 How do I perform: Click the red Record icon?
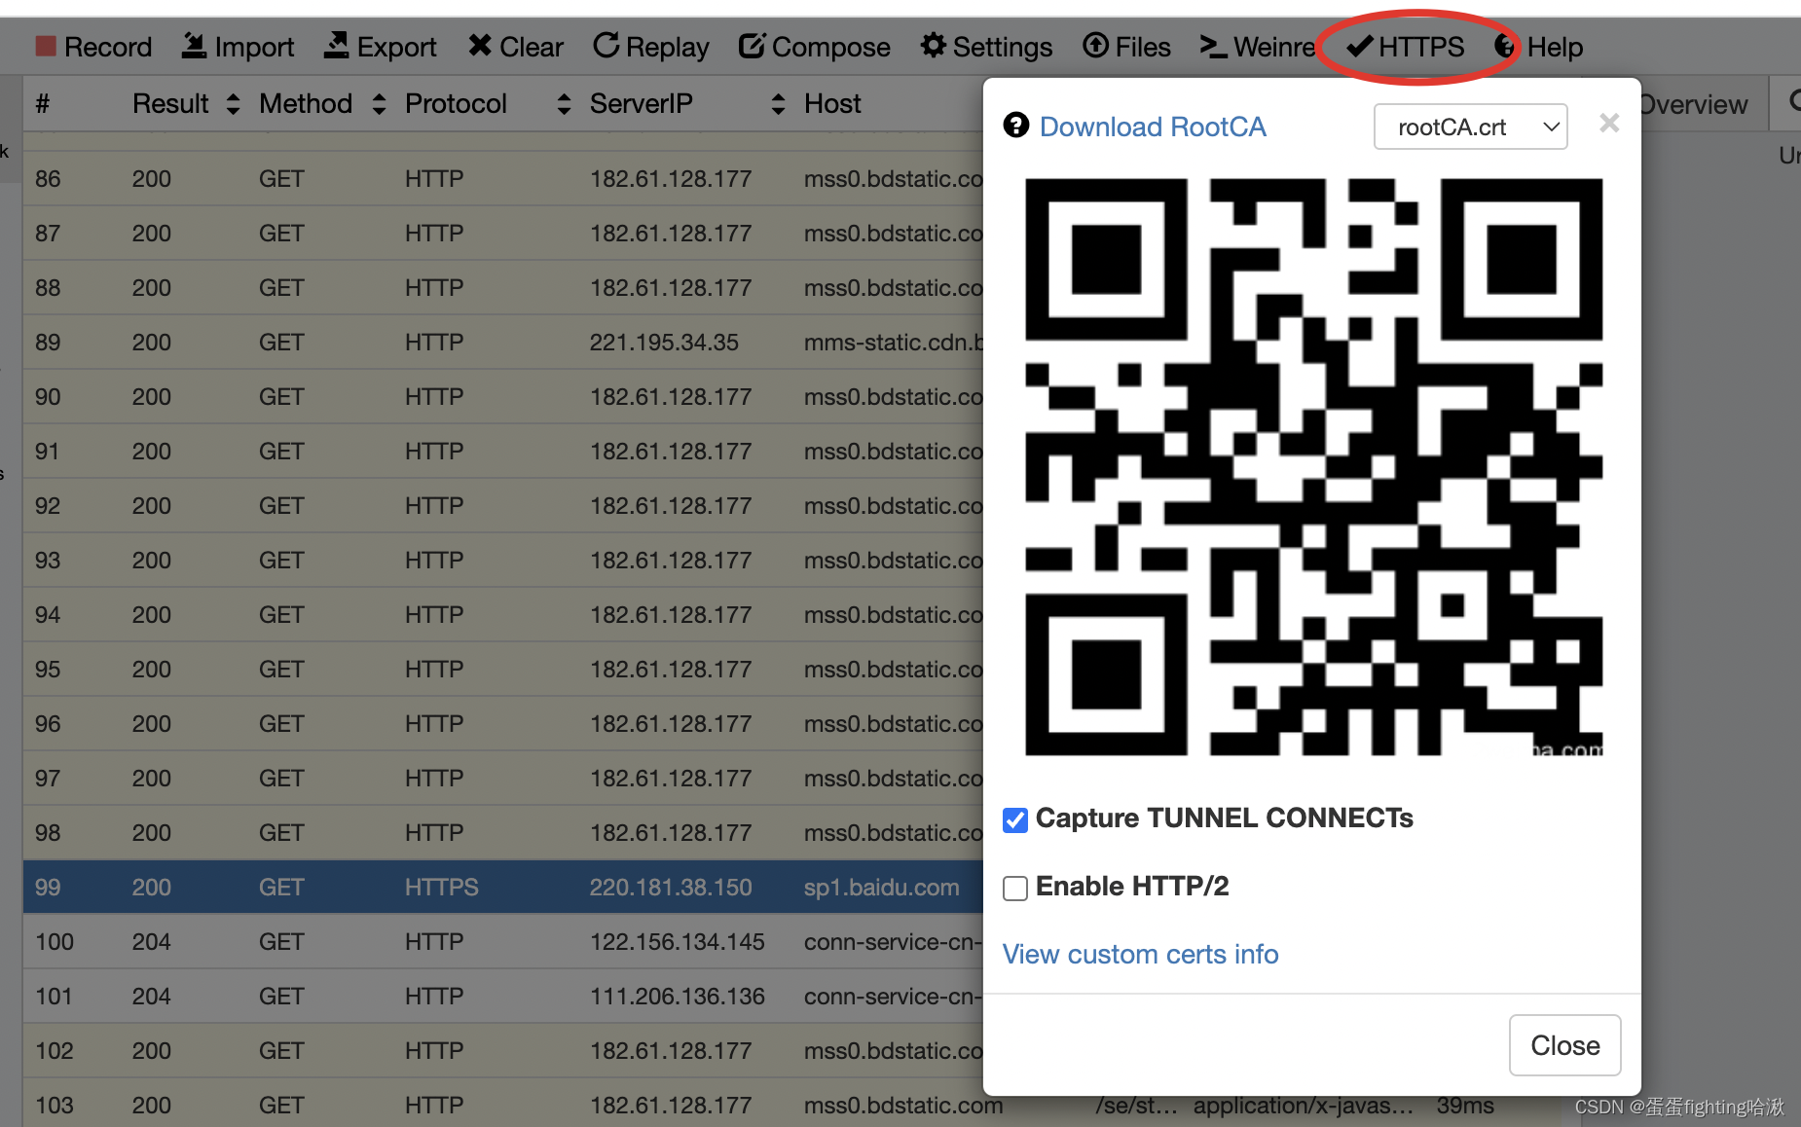[46, 46]
